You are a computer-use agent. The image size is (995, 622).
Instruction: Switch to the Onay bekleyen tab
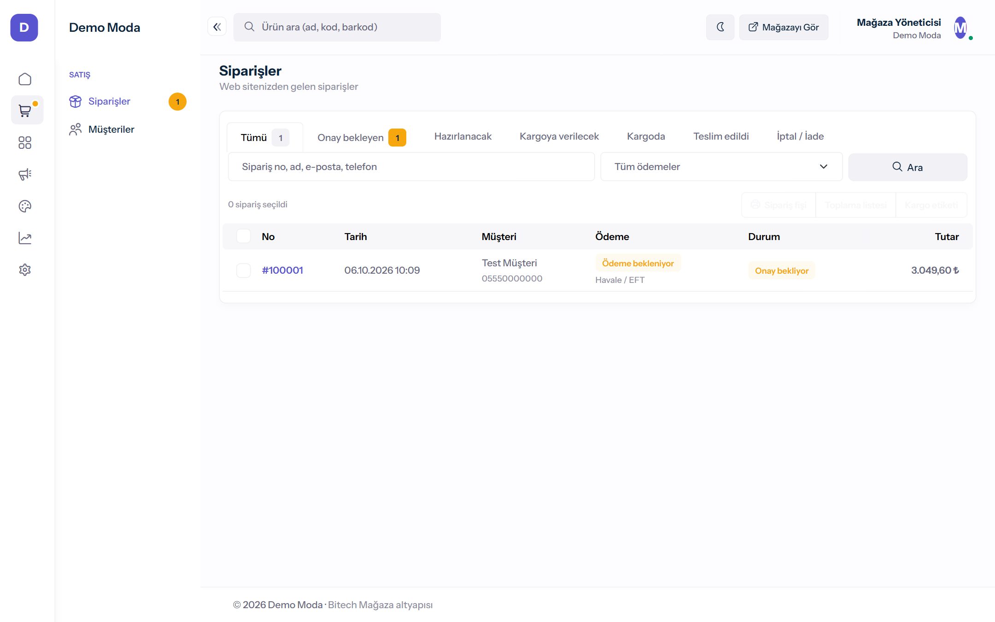pos(362,137)
